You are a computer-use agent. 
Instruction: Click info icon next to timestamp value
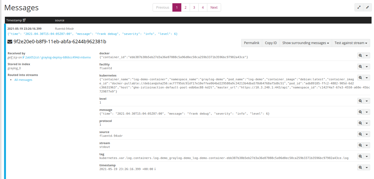[x=155, y=169]
